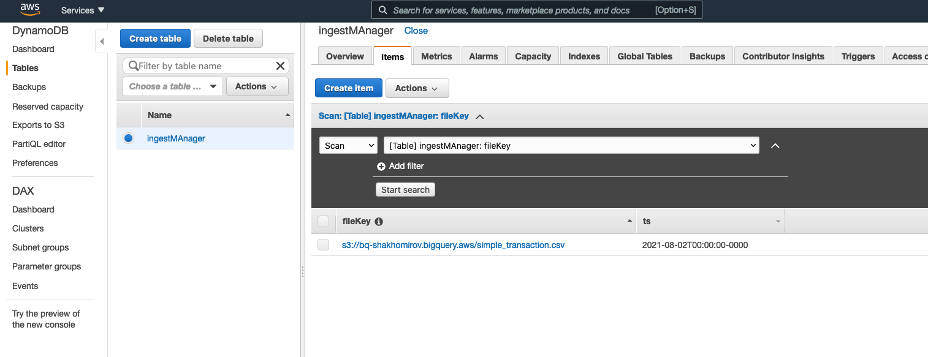Click the fileKey info icon

[379, 222]
